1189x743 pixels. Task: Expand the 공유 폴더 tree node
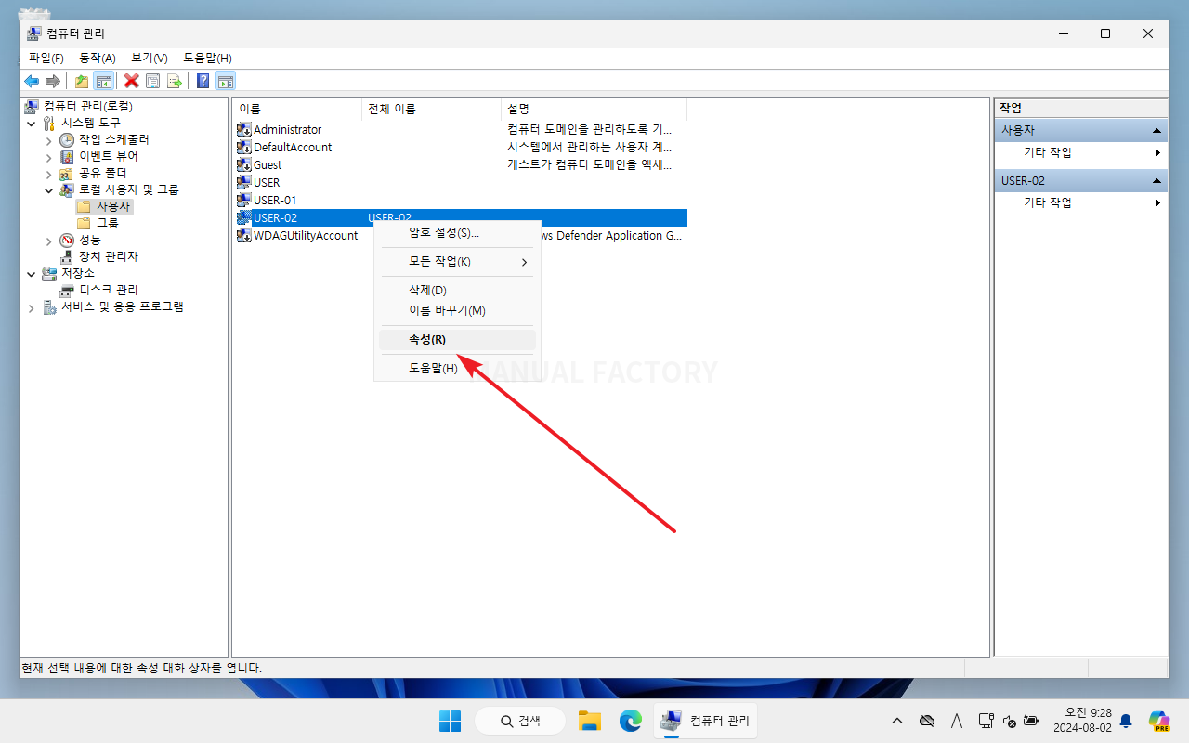49,173
